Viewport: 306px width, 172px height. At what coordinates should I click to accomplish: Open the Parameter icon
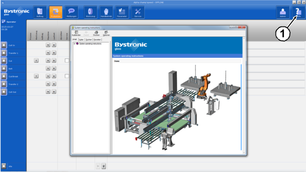122,12
